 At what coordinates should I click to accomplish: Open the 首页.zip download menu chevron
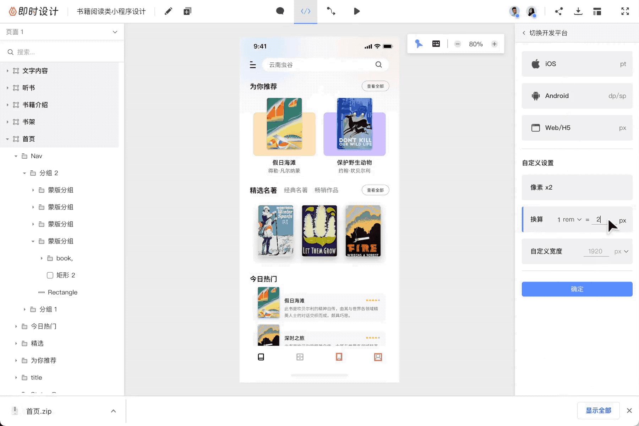point(113,411)
